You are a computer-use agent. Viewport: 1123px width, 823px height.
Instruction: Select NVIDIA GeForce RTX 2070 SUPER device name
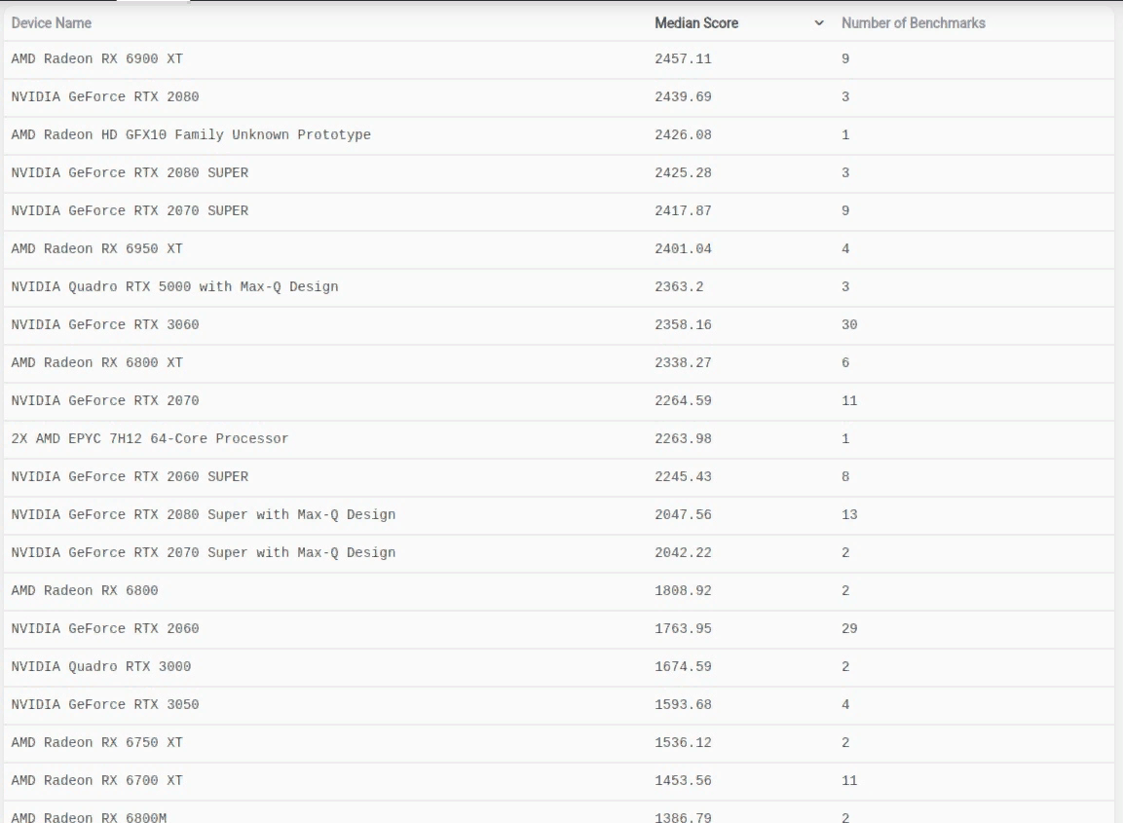click(x=130, y=210)
